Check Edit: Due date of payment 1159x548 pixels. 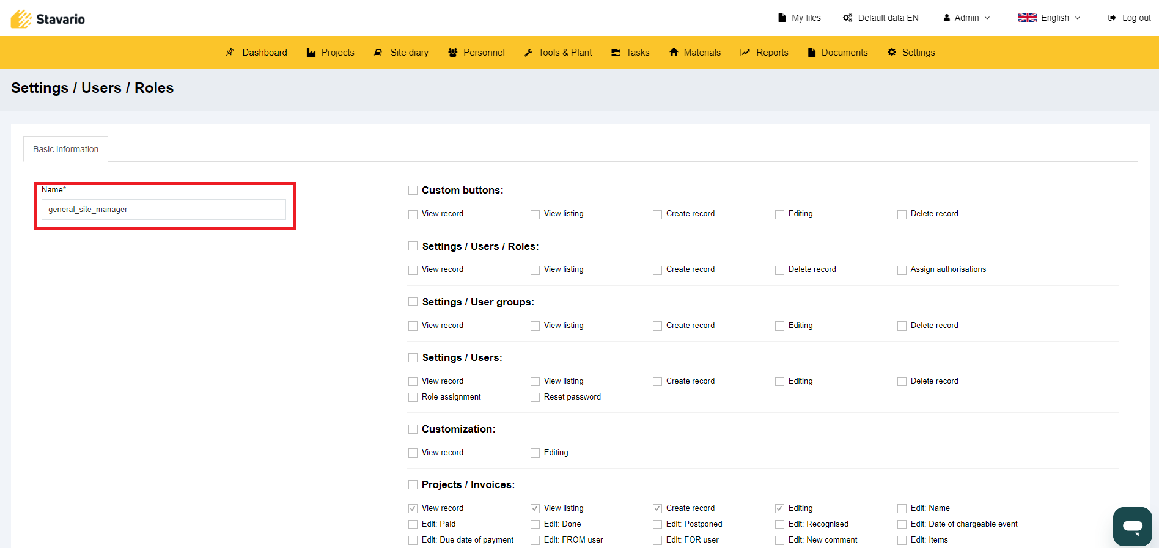click(413, 541)
